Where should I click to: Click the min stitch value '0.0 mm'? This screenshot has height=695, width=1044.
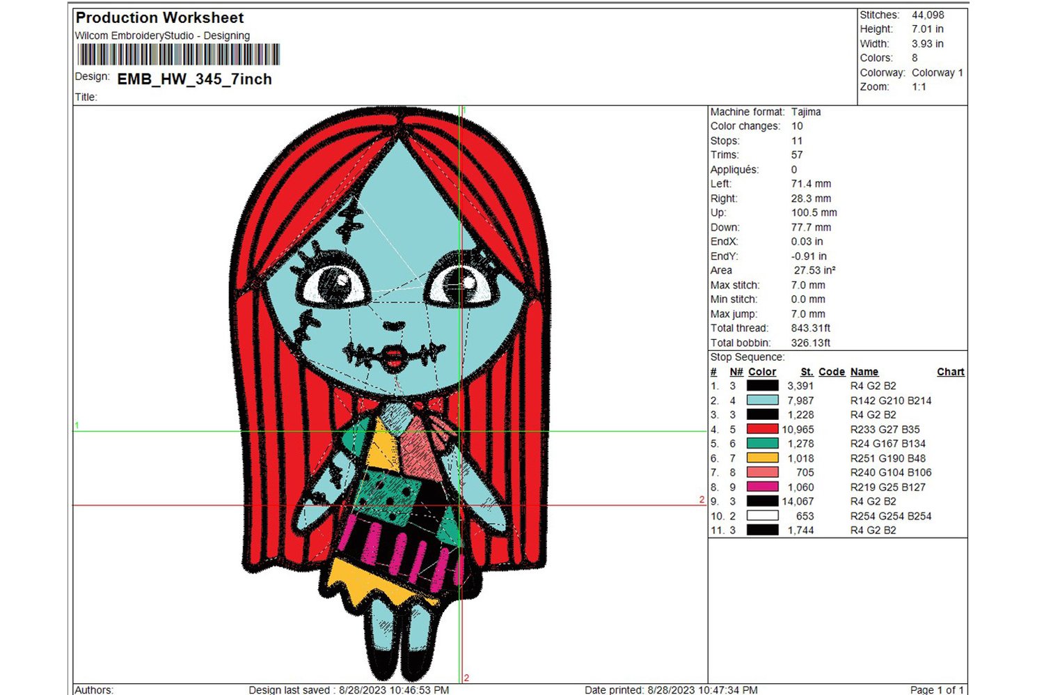808,299
